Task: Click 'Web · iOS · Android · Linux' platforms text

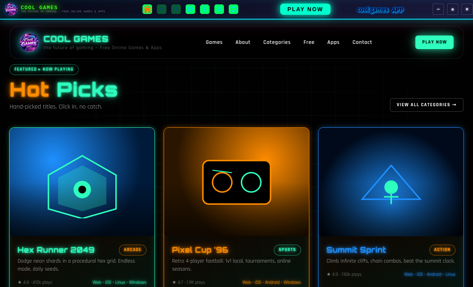Action: pyautogui.click(x=430, y=274)
